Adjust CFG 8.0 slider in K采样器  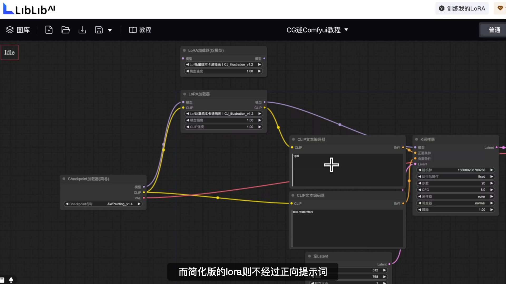pyautogui.click(x=455, y=190)
